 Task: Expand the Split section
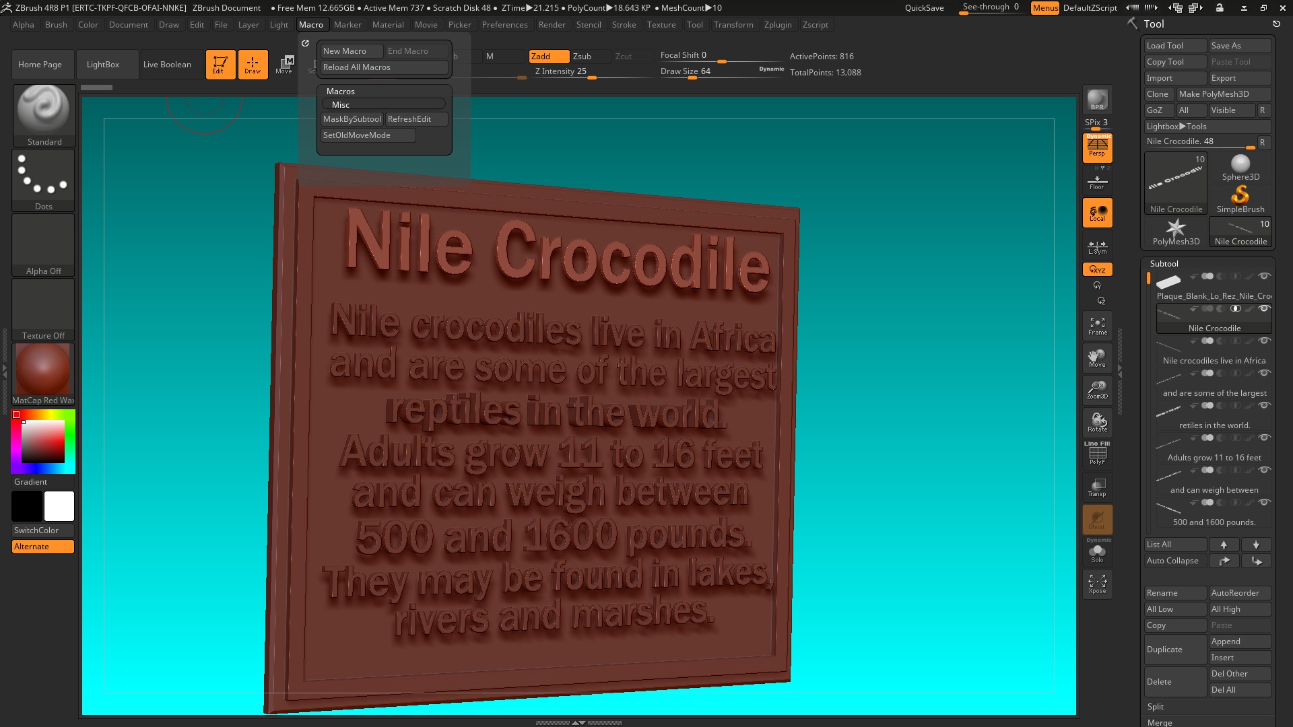[x=1155, y=707]
